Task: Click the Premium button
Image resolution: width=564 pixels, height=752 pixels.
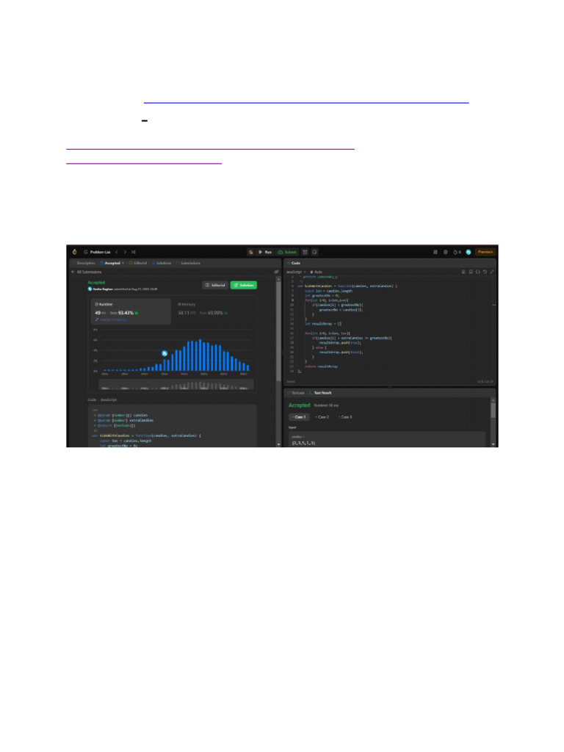Action: pos(485,252)
